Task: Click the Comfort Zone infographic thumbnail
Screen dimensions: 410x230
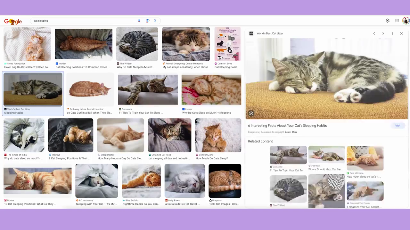Action: click(x=227, y=44)
